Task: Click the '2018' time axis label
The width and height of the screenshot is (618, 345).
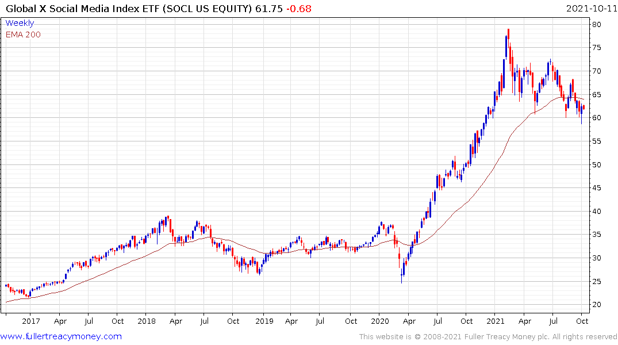Action: (147, 321)
